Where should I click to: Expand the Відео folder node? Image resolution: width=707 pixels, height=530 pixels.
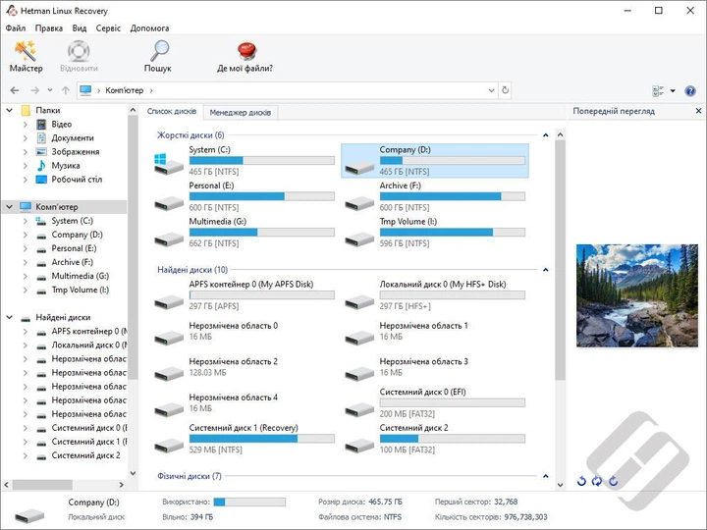26,125
